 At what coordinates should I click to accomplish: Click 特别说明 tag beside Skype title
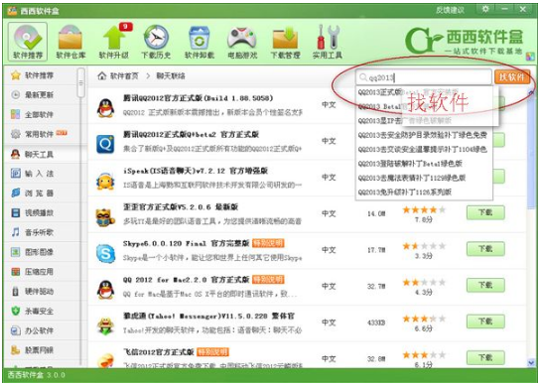(268, 243)
